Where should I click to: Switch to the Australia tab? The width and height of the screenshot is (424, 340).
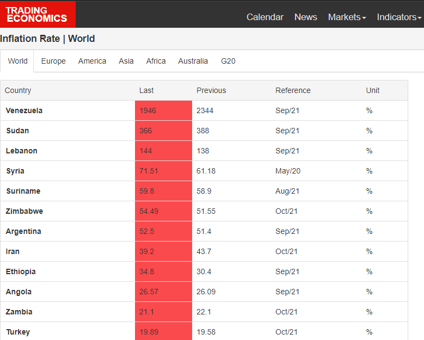tap(193, 61)
